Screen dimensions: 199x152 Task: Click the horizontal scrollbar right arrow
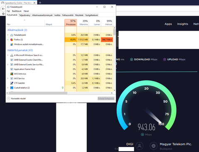[112, 93]
